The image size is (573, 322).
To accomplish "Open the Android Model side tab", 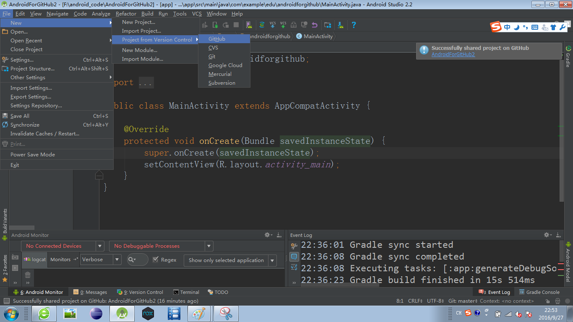I will pyautogui.click(x=568, y=262).
